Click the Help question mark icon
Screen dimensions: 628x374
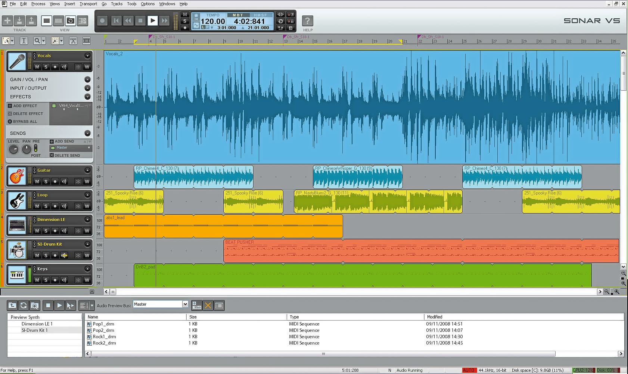click(x=307, y=21)
